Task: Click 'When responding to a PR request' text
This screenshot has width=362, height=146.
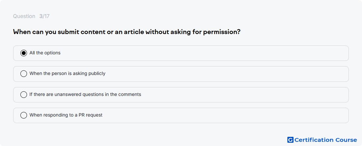Action: pos(66,115)
